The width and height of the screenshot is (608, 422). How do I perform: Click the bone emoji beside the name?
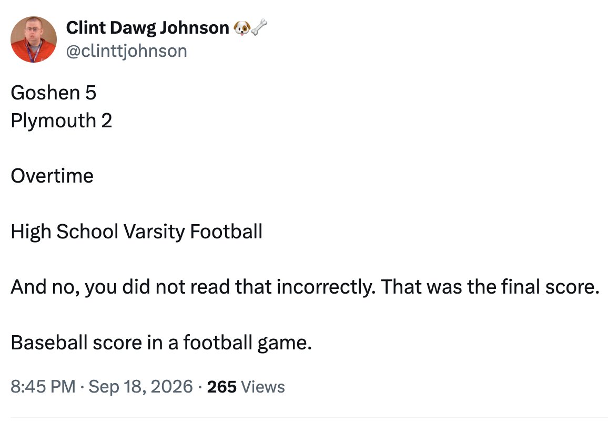click(x=259, y=27)
